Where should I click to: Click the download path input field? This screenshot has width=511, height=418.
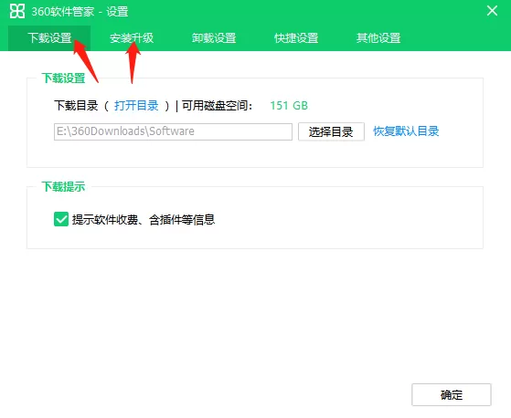point(173,131)
